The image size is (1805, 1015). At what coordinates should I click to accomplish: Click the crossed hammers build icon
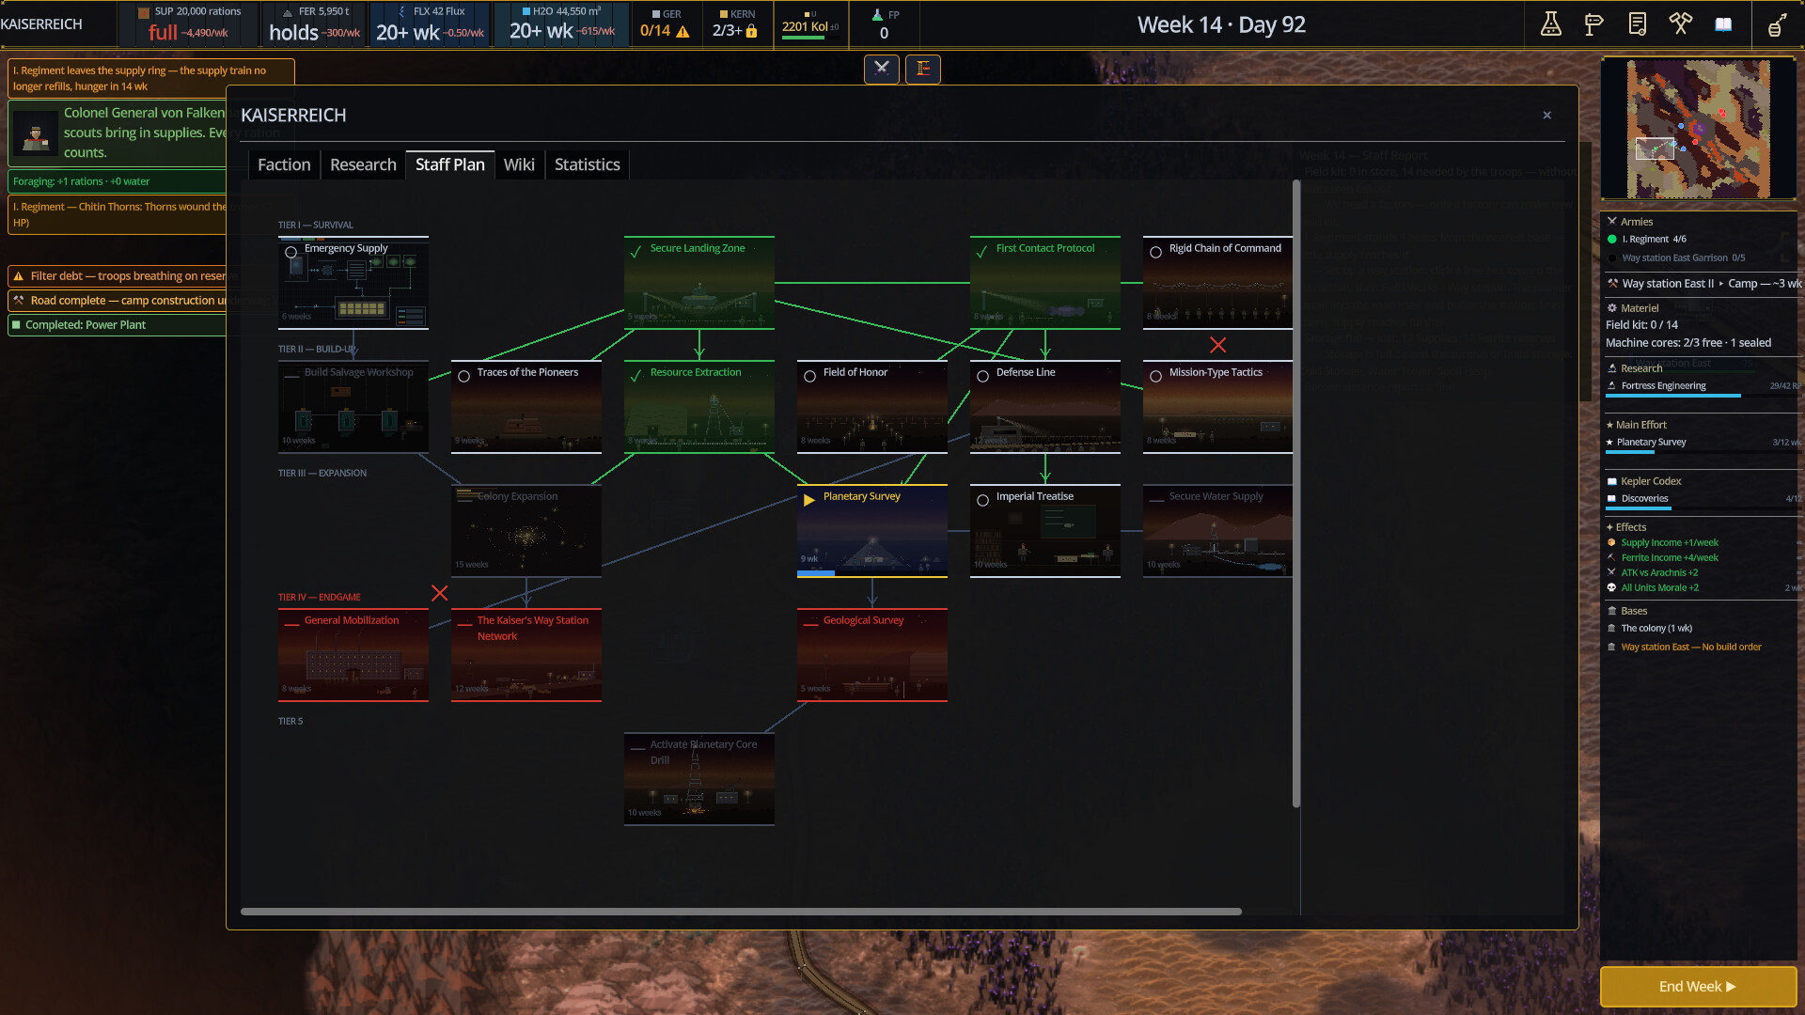1681,24
